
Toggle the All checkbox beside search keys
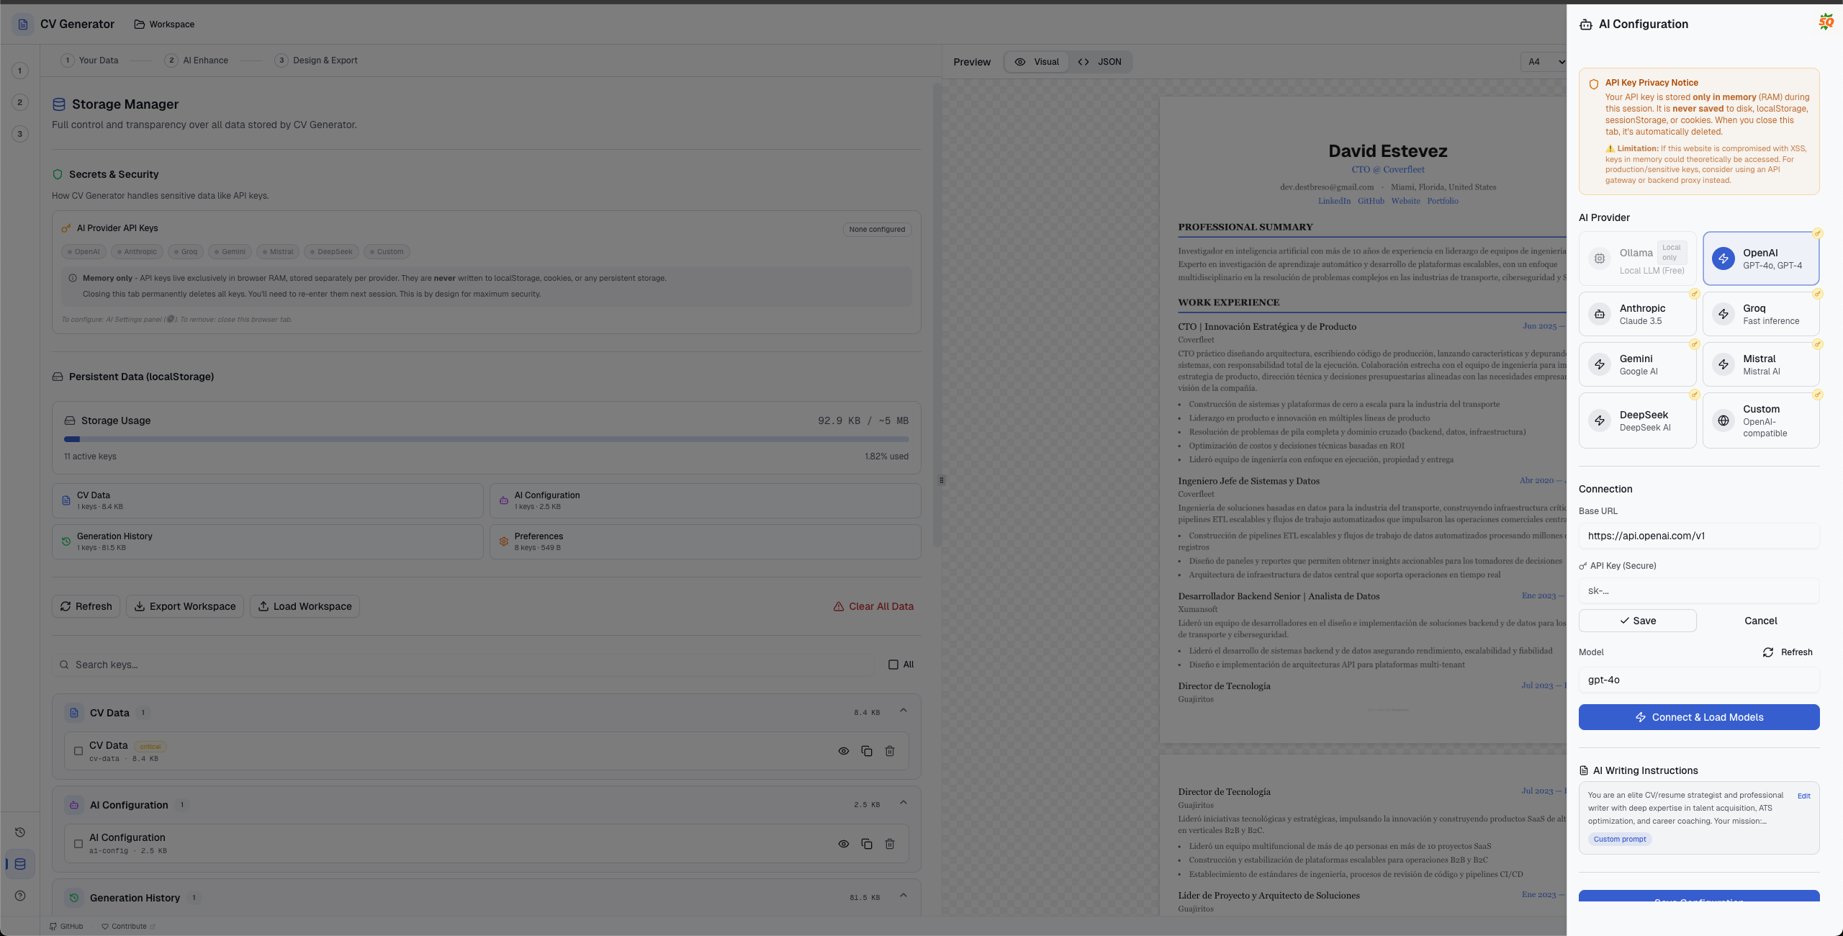[x=893, y=665]
